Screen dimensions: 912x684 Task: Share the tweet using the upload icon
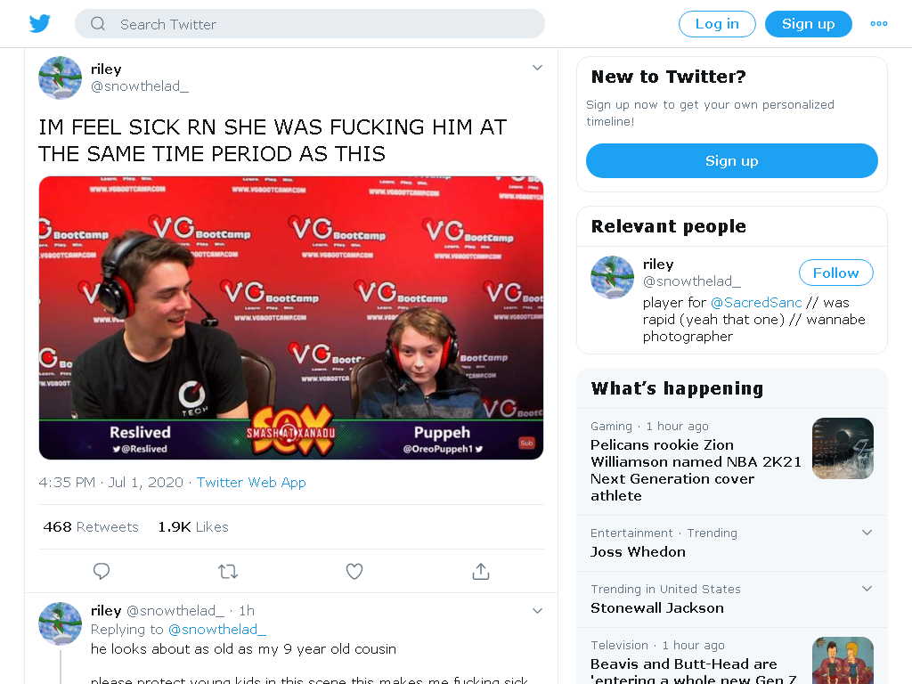coord(480,571)
